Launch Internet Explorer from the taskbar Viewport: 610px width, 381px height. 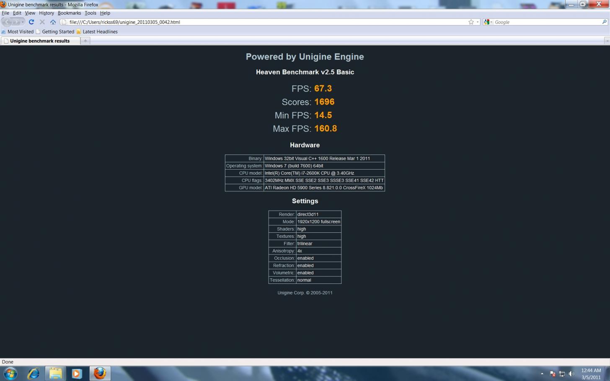(34, 373)
